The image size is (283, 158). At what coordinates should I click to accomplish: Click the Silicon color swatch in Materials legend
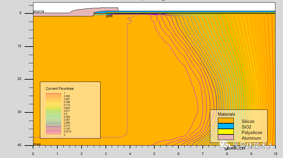(x=226, y=121)
